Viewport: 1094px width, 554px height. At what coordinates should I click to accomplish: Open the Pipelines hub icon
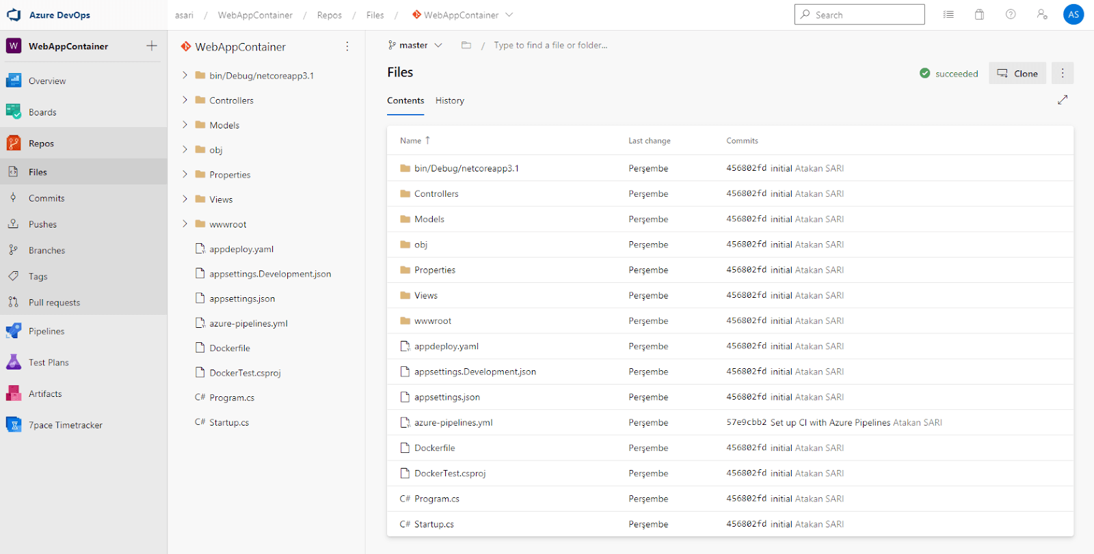tap(14, 331)
